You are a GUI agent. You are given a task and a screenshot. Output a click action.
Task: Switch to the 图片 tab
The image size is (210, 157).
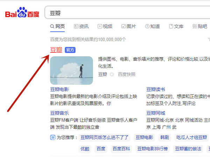click(128, 27)
